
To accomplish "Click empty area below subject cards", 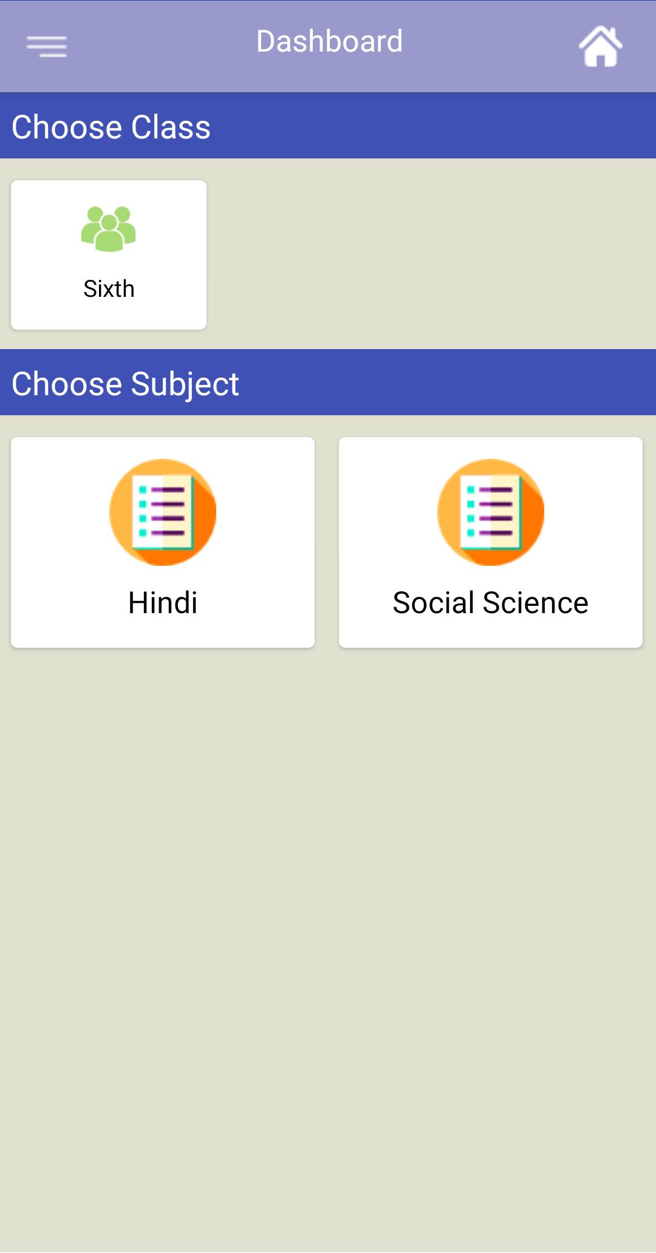I will coord(328,911).
